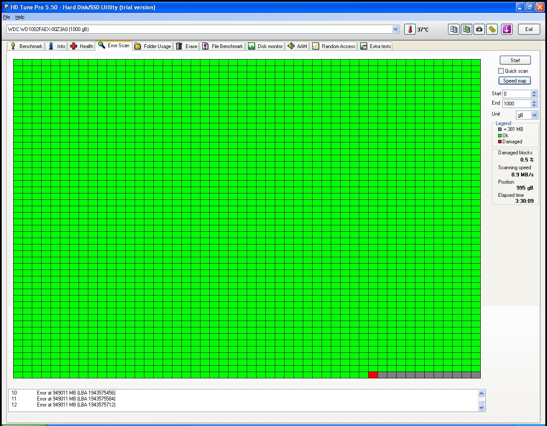The width and height of the screenshot is (547, 426).
Task: Click the camera save screenshot icon
Action: tap(479, 29)
